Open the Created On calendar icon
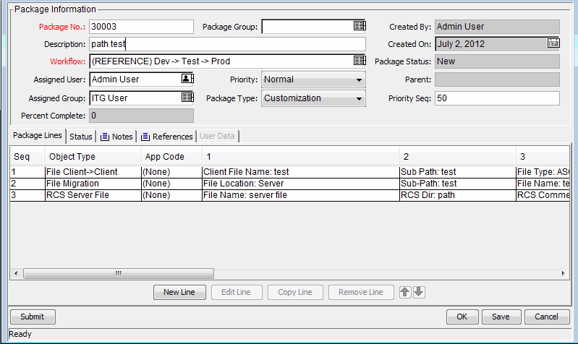The width and height of the screenshot is (578, 344). pos(553,44)
